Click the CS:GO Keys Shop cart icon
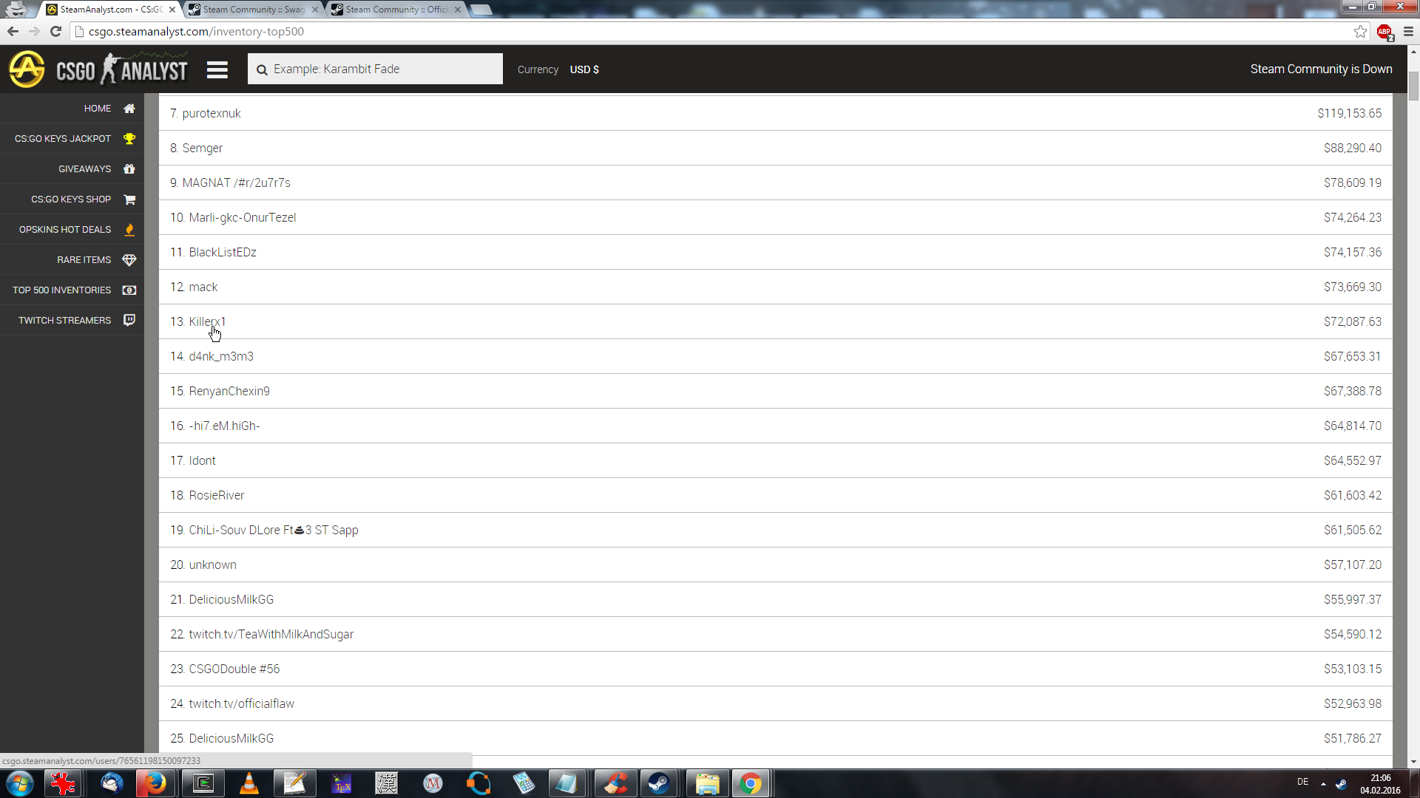Image resolution: width=1420 pixels, height=798 pixels. [x=129, y=199]
